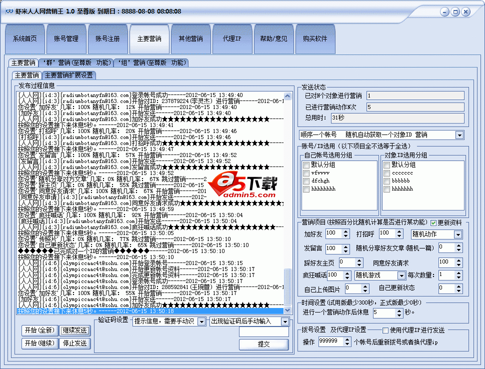Click the captcha input field above 提交

tap(263, 332)
